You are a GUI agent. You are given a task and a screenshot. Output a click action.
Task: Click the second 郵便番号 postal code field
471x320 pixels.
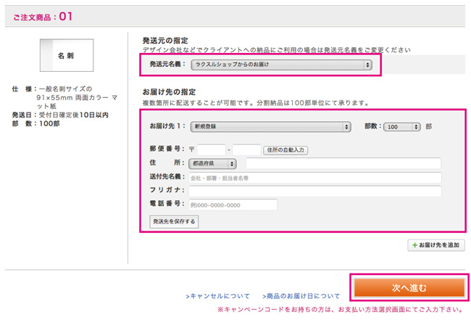tap(246, 150)
